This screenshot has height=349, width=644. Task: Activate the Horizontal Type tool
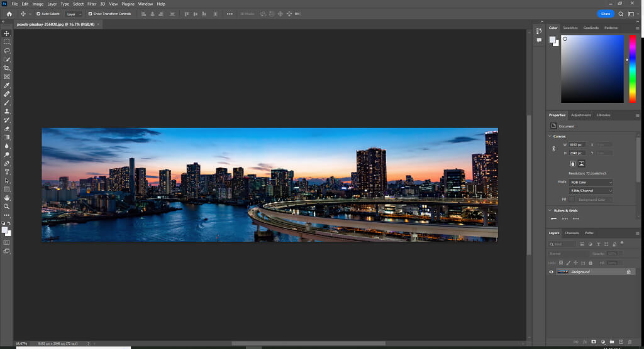pyautogui.click(x=7, y=171)
